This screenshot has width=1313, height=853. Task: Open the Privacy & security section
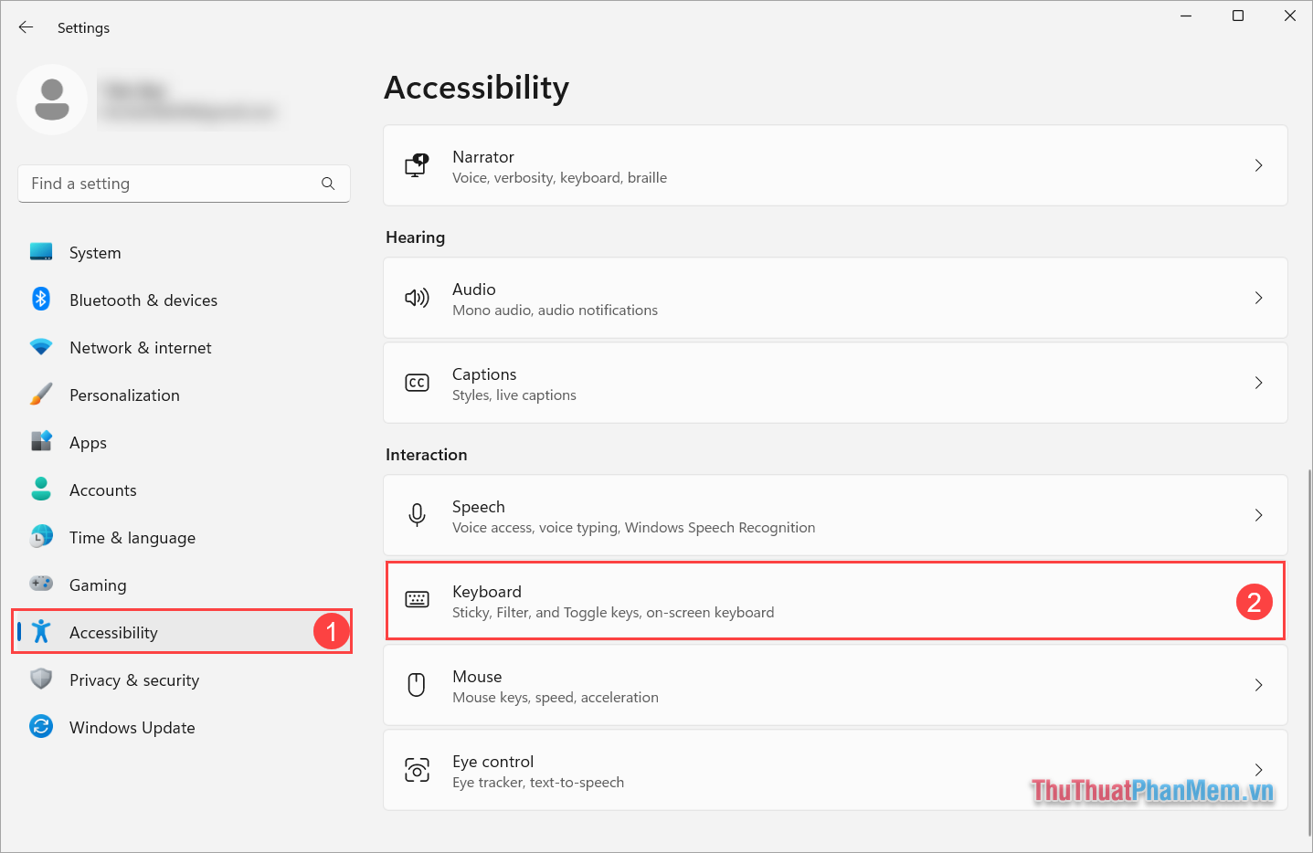[x=133, y=679]
